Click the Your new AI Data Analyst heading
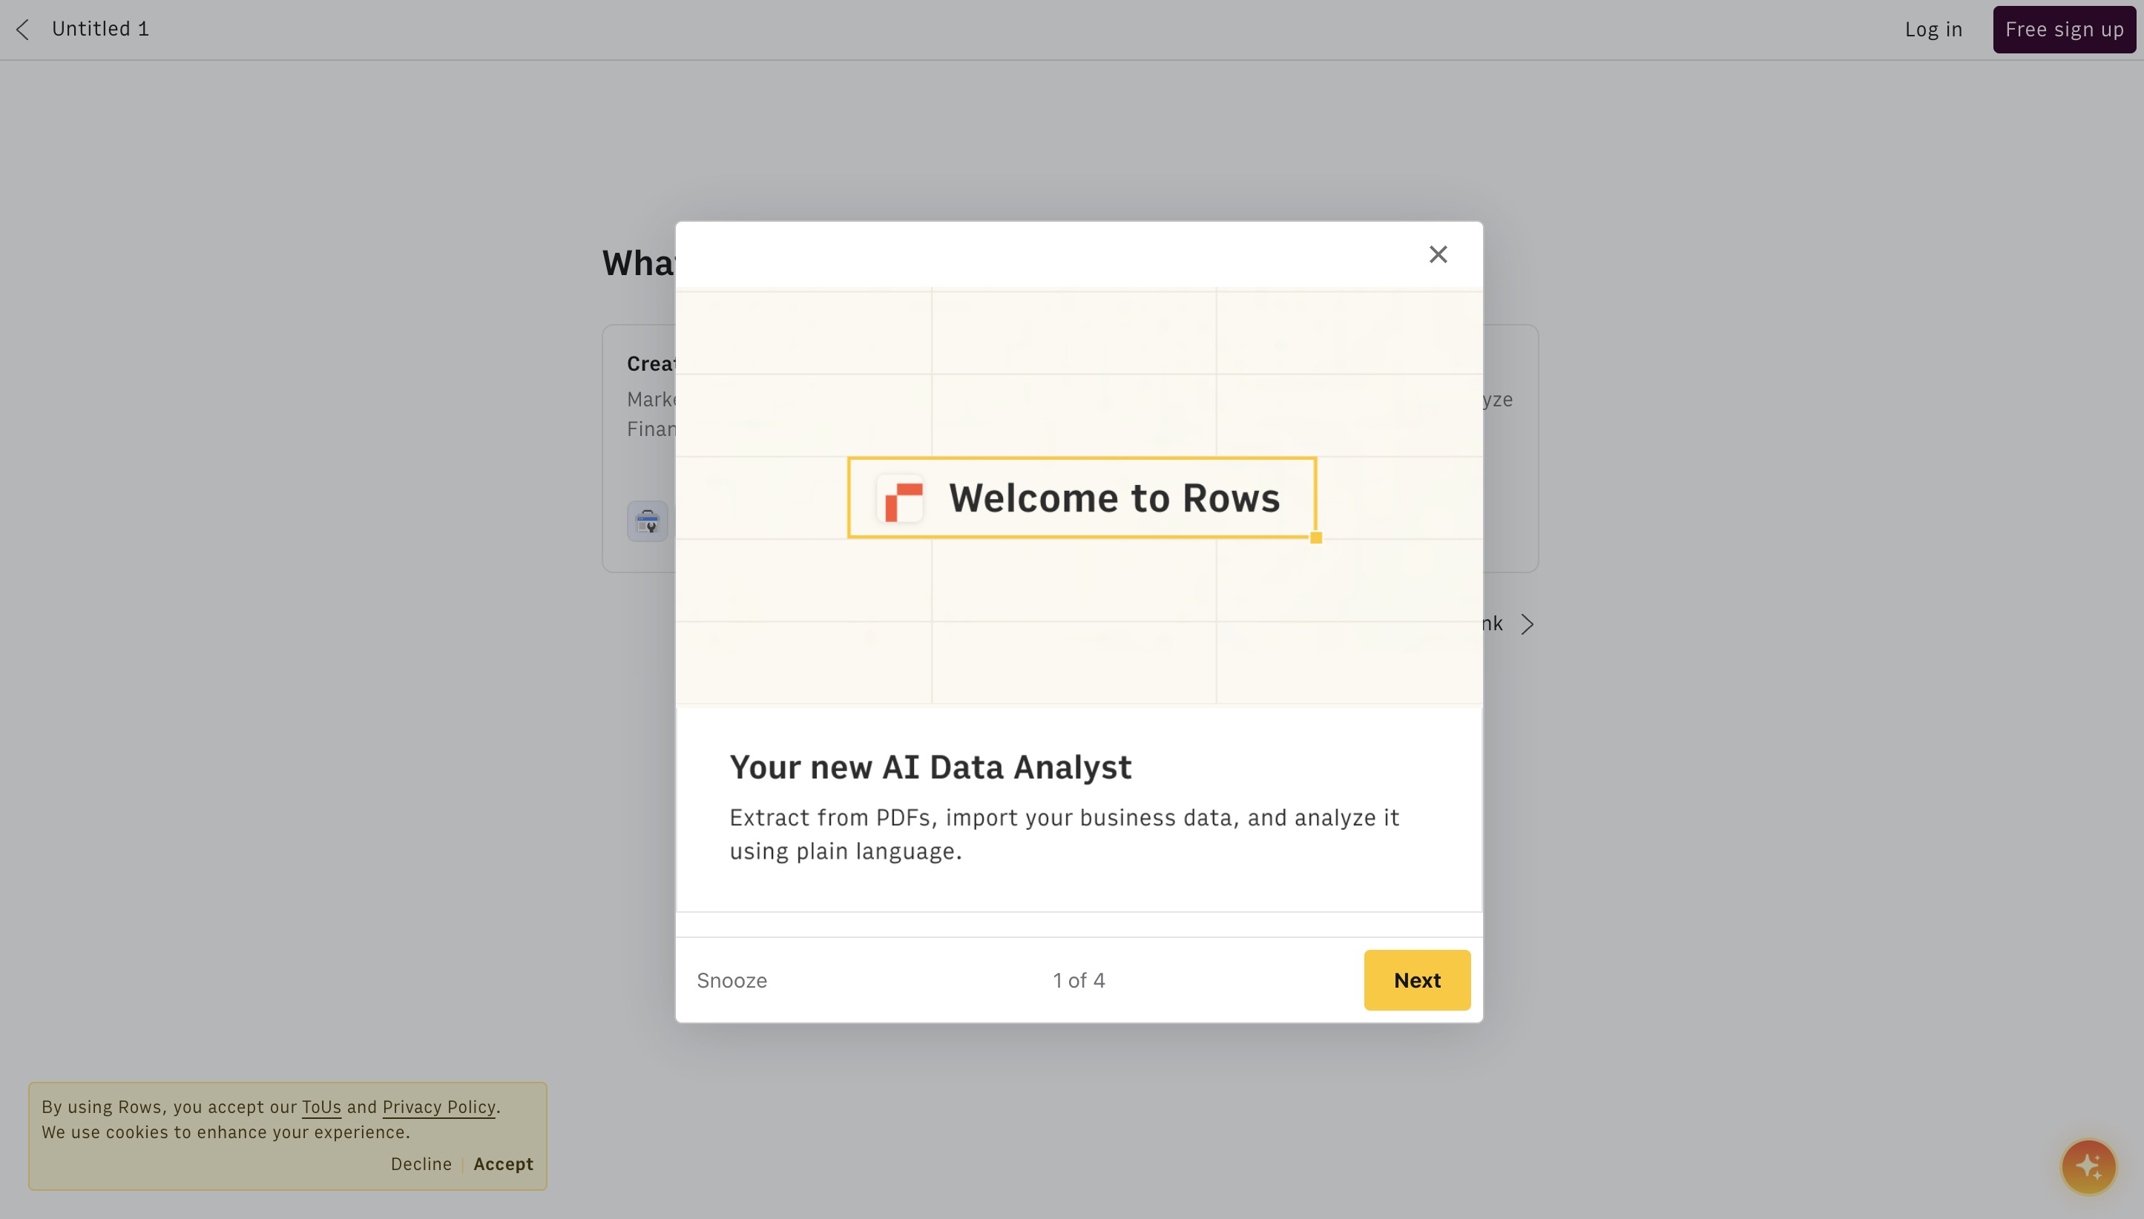 930,767
